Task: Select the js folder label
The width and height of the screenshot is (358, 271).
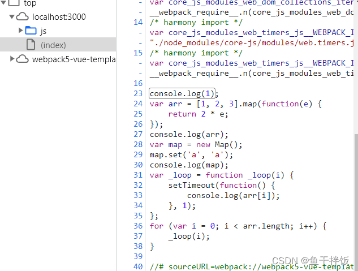Action: point(44,31)
